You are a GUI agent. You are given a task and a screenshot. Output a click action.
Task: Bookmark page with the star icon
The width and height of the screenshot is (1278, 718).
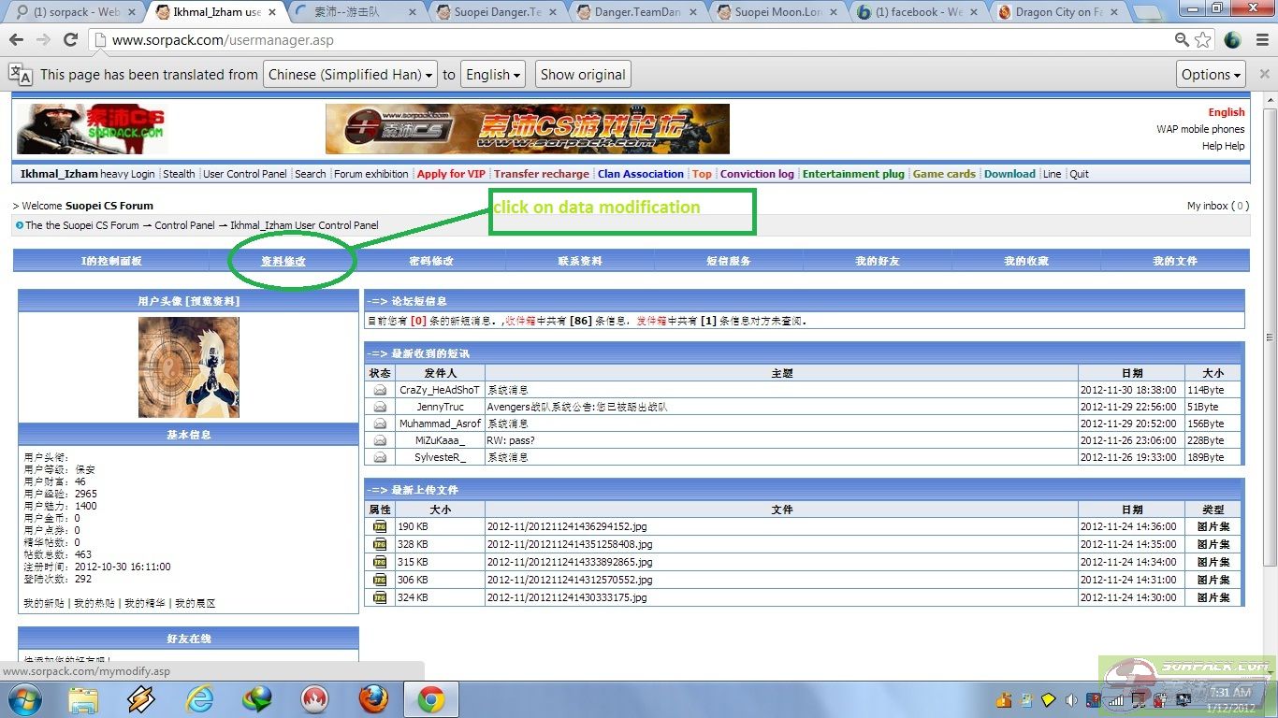pos(1203,40)
